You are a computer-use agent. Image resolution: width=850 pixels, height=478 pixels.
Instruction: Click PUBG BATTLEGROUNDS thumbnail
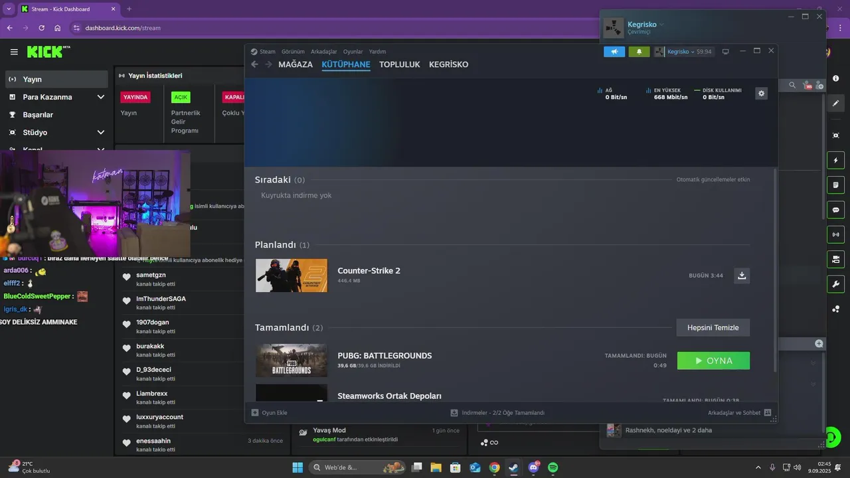click(x=292, y=360)
